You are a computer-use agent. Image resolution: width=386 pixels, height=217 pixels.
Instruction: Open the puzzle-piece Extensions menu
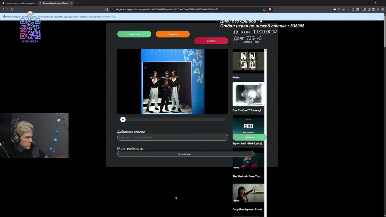pyautogui.click(x=353, y=9)
